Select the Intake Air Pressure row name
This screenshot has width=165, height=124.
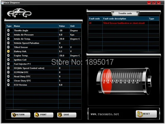(24, 35)
